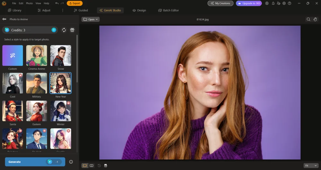This screenshot has width=321, height=170.
Task: Open the Photo menu
Action: coord(29,3)
